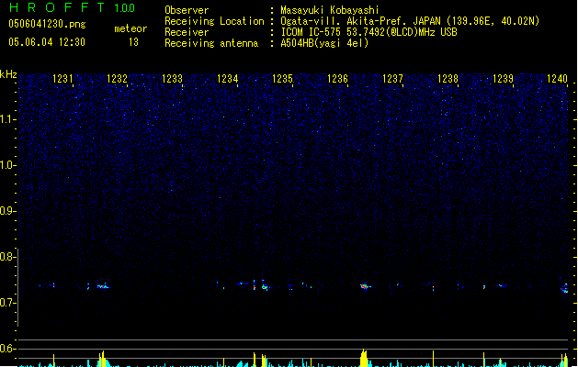Click the meteor echo just before 1232
This screenshot has height=367, width=578.
click(x=103, y=286)
